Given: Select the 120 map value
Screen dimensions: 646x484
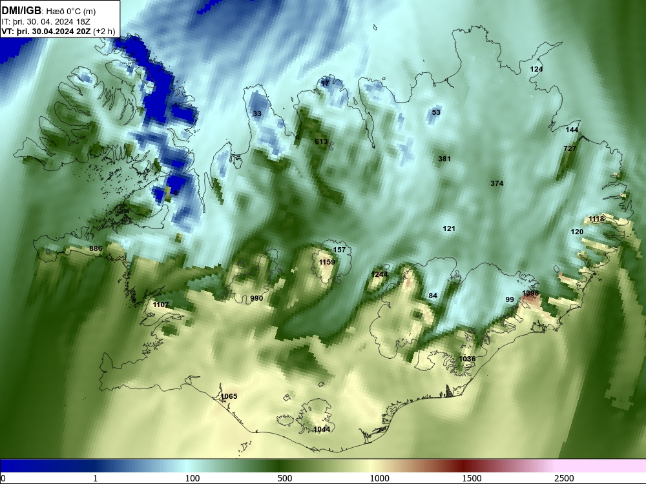Looking at the screenshot, I should tap(577, 232).
